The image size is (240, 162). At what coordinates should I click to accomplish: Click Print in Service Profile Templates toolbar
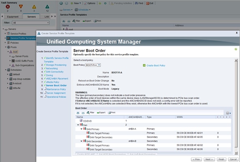pyautogui.click(x=97, y=21)
